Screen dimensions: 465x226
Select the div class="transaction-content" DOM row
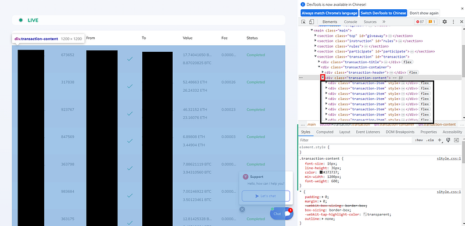pos(380,78)
